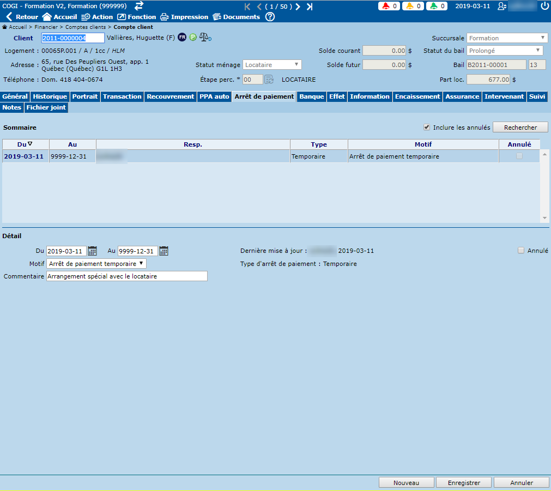
Task: Click the power logout icon
Action: coord(545,7)
